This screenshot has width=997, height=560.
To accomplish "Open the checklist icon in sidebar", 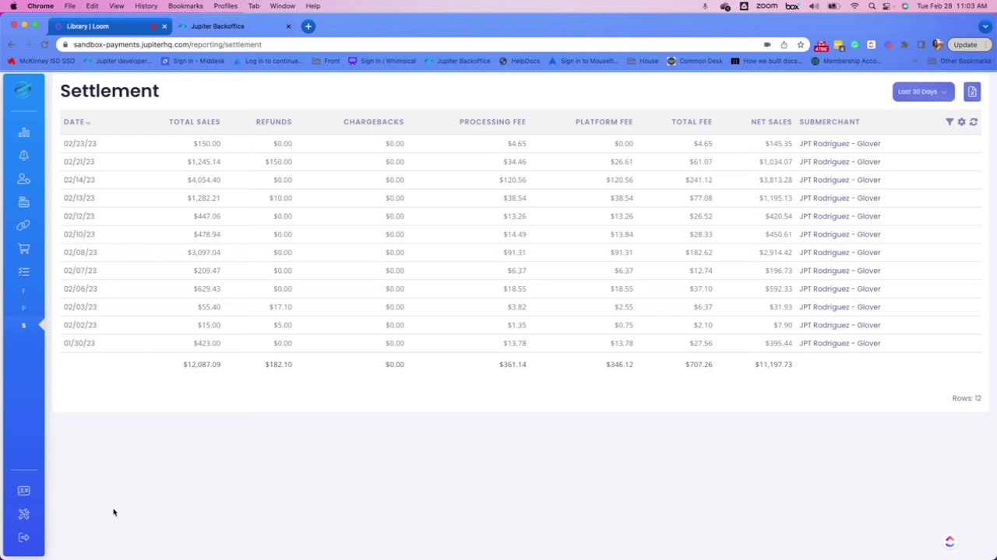I will 23,272.
